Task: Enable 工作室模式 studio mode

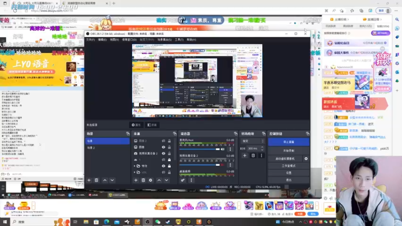Action: click(288, 166)
